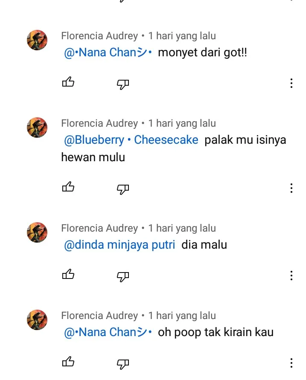This screenshot has height=380, width=306.
Task: Open the @•Nana Chan mention in first comment
Action: pyautogui.click(x=108, y=53)
